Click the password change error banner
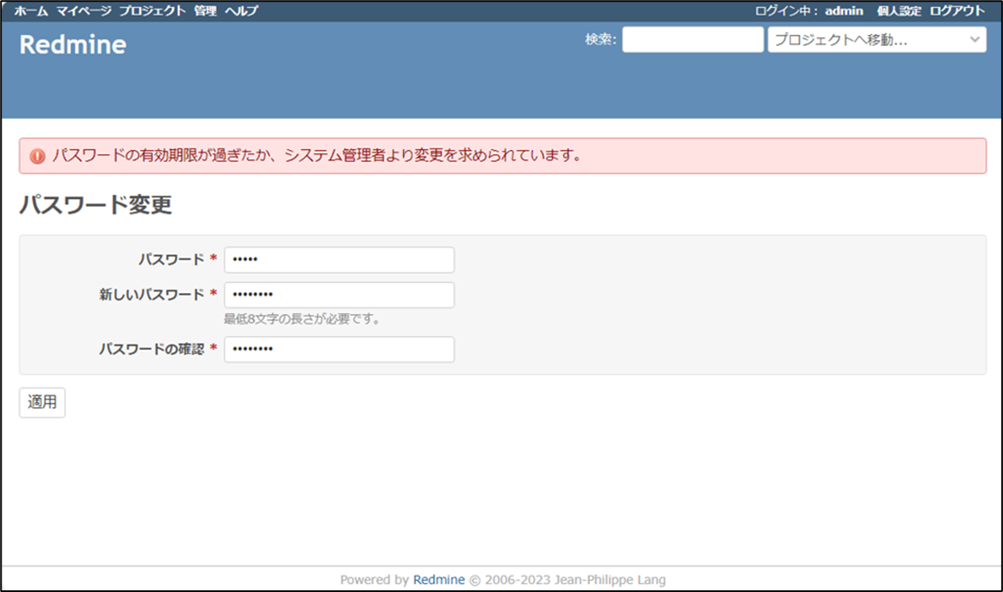 click(501, 155)
